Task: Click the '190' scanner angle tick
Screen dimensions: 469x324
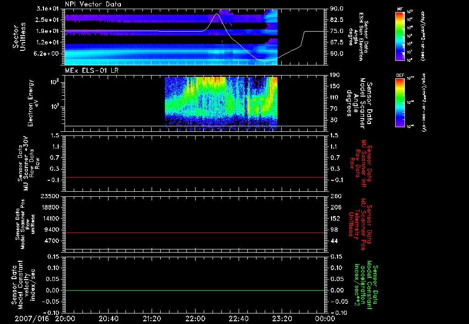Action: (335, 75)
